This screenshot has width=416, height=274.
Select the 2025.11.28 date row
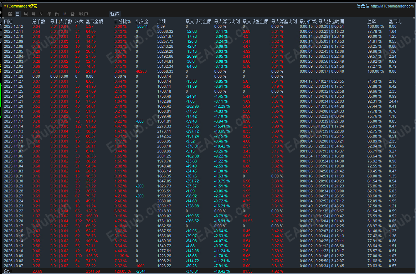tap(208, 76)
